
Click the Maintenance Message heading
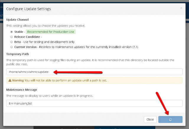(22, 90)
